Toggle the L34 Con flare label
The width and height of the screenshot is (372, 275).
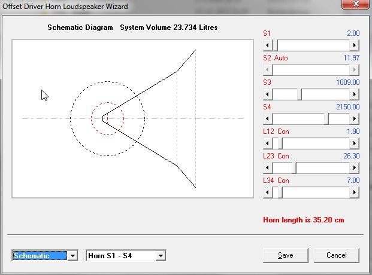pyautogui.click(x=276, y=181)
